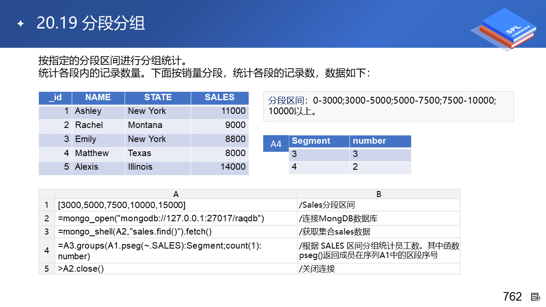Select the sales value 14000
Screen dimensions: 546x307
click(x=220, y=168)
